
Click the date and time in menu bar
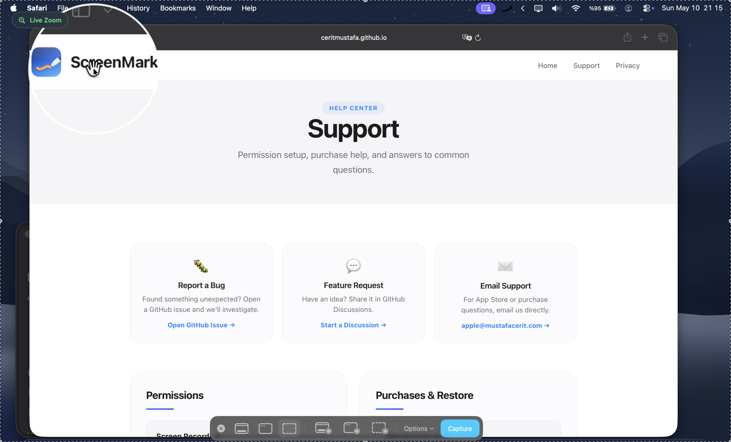pos(692,8)
